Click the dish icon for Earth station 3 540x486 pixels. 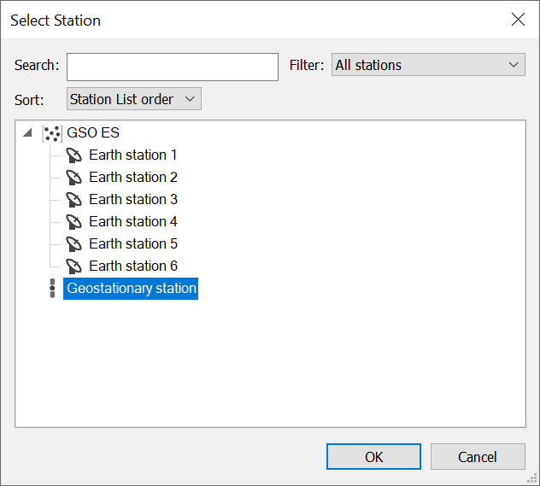coord(73,200)
